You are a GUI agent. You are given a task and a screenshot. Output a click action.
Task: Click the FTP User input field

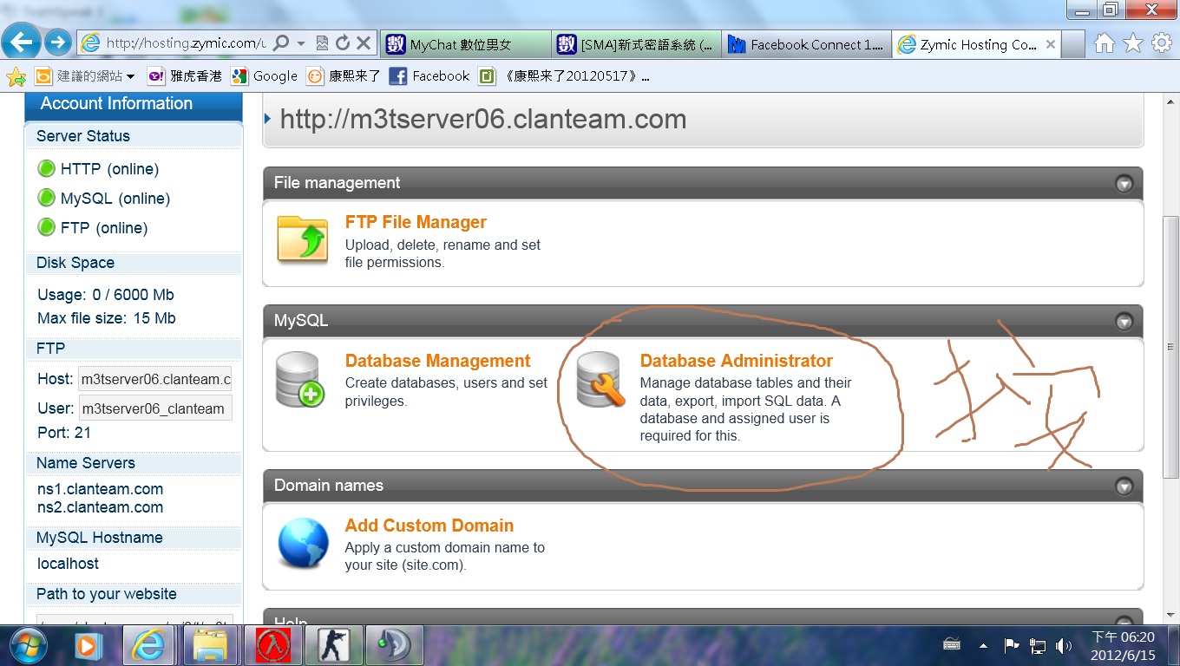pyautogui.click(x=155, y=408)
